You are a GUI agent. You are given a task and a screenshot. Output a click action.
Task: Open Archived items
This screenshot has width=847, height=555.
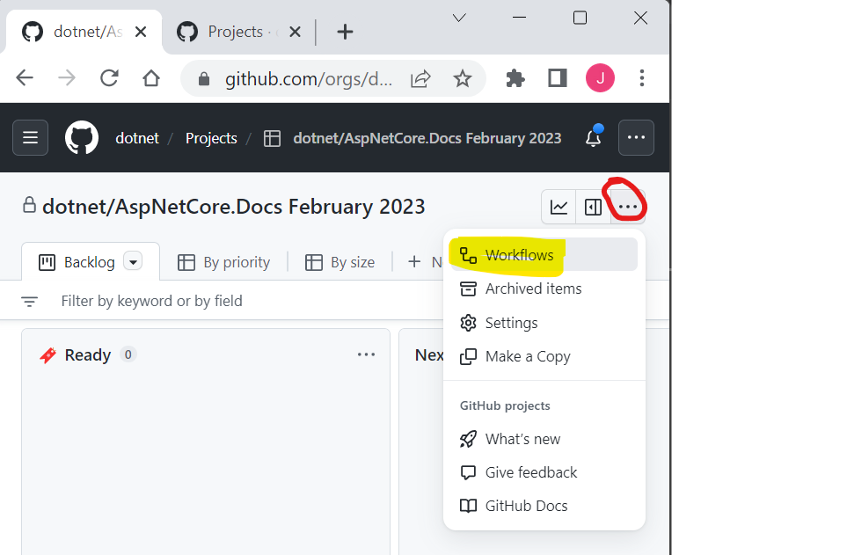click(x=544, y=288)
